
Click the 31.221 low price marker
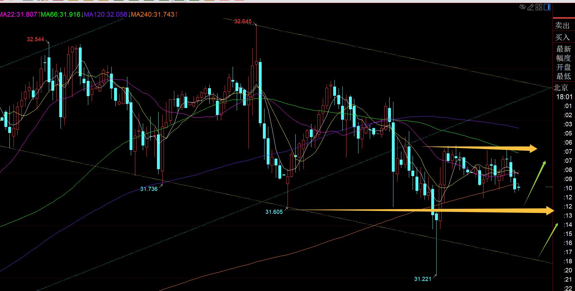tap(422, 279)
